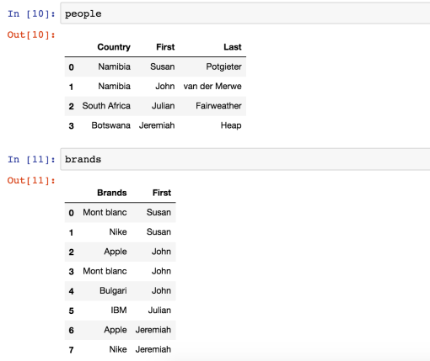
Task: Select the Out[10] output prompt label
Action: click(x=31, y=35)
